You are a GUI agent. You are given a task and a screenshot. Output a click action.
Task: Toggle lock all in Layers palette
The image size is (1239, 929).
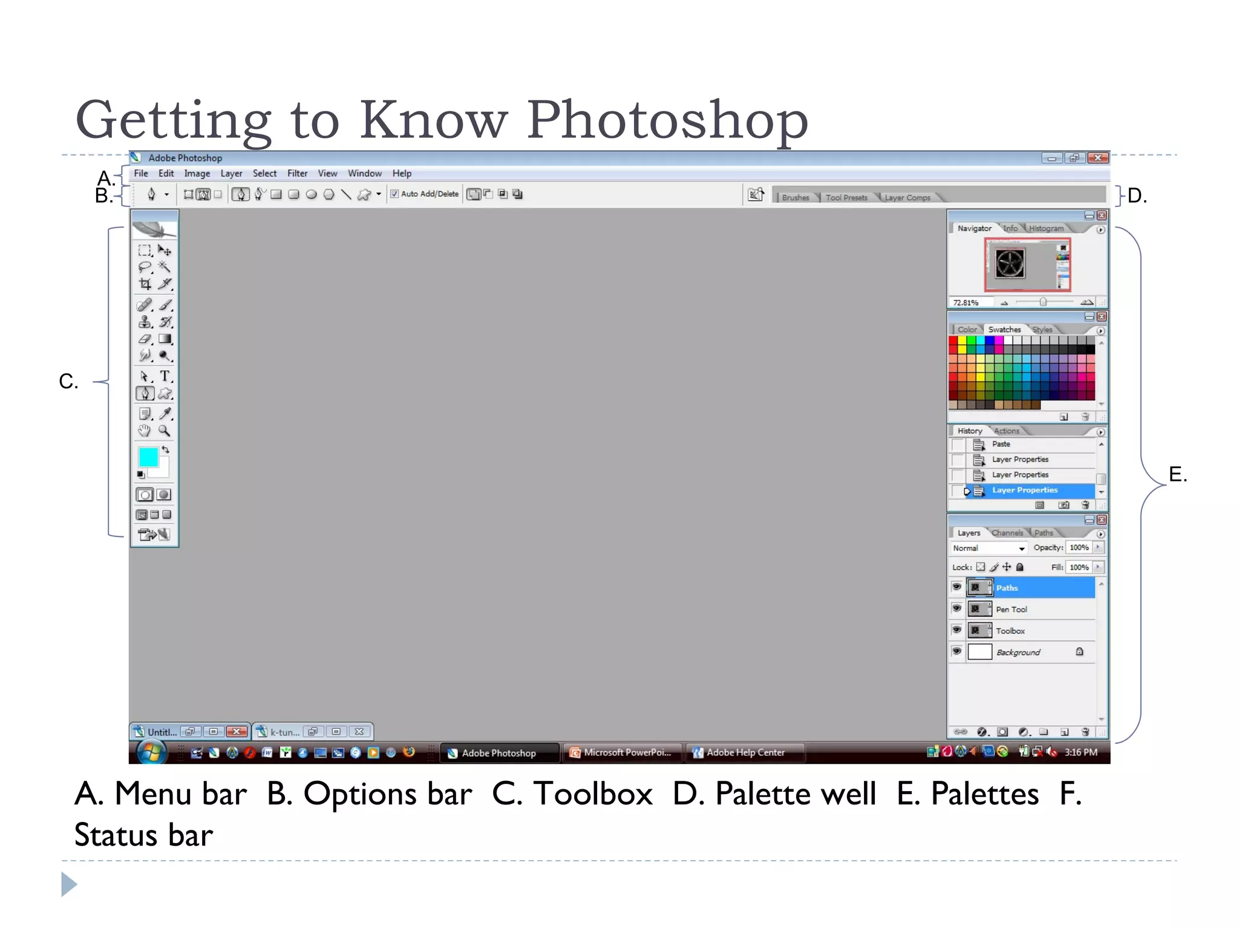click(1020, 567)
